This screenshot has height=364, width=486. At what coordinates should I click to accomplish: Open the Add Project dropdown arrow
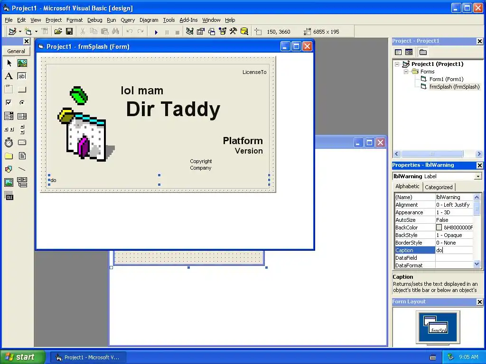click(20, 32)
